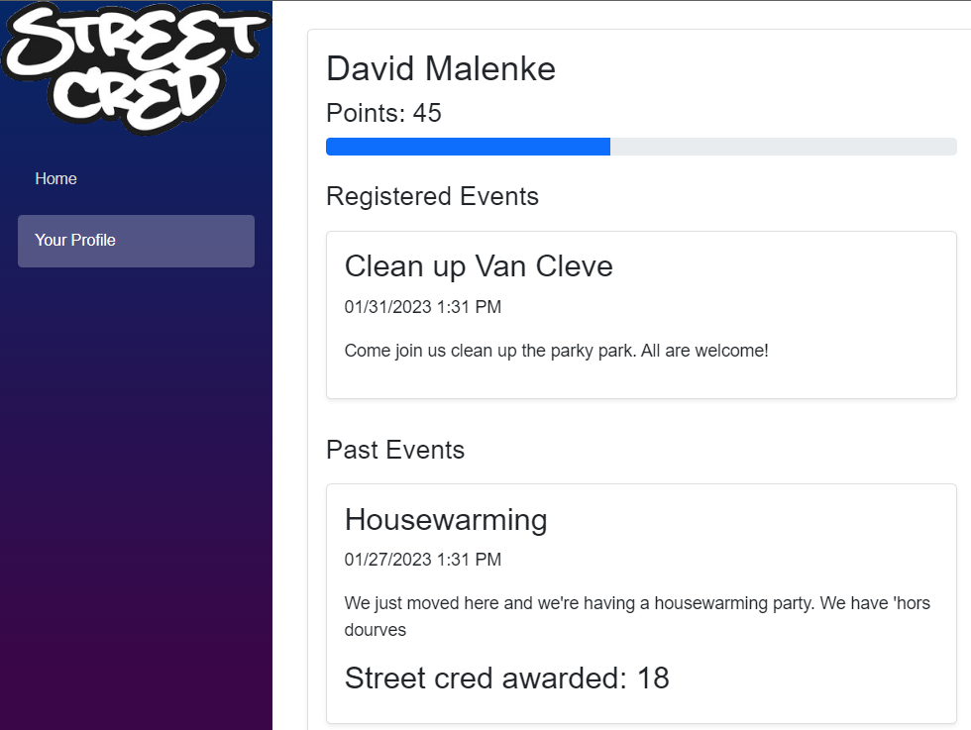Select the Your Profile sidebar item
Image resolution: width=971 pixels, height=730 pixels.
point(75,240)
